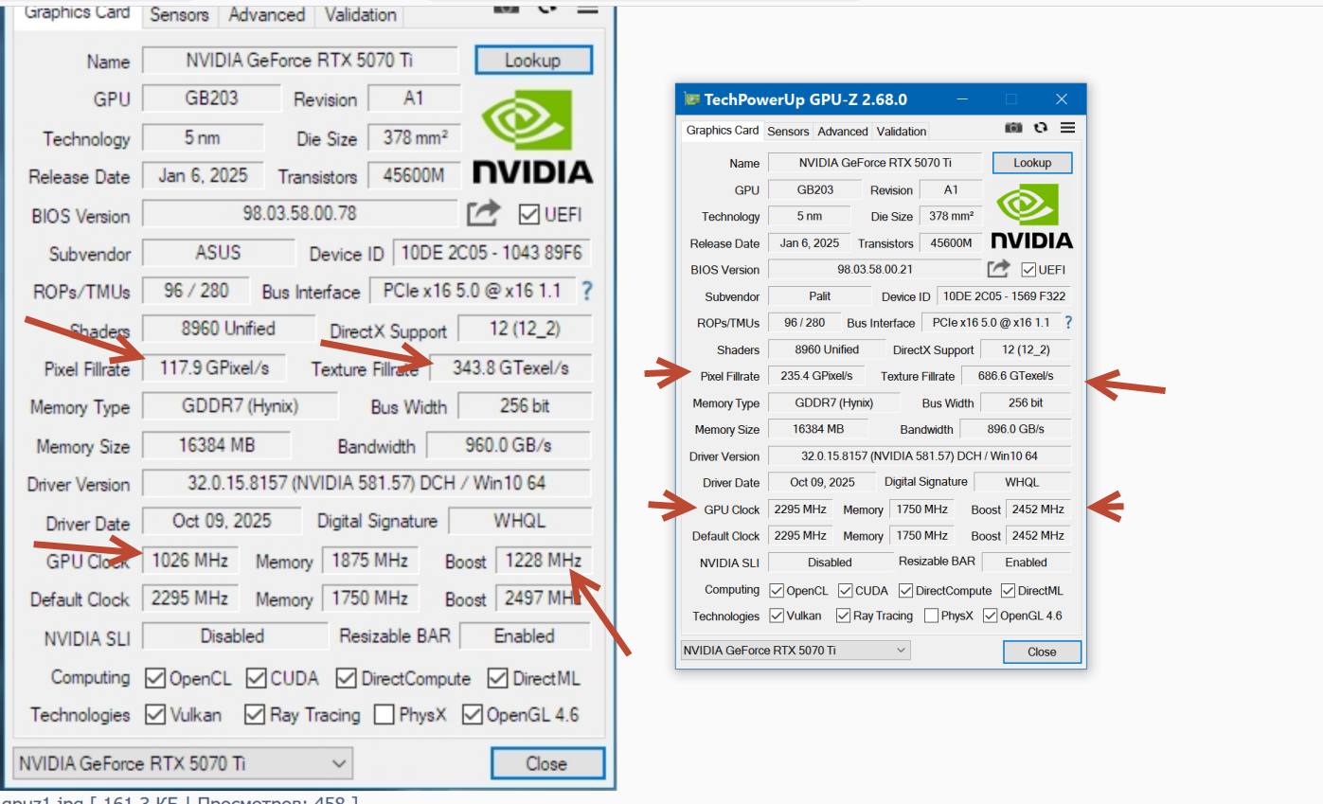Toggle the DirectCompute checkbox in the Palit window
This screenshot has height=804, width=1323.
pyautogui.click(x=906, y=590)
